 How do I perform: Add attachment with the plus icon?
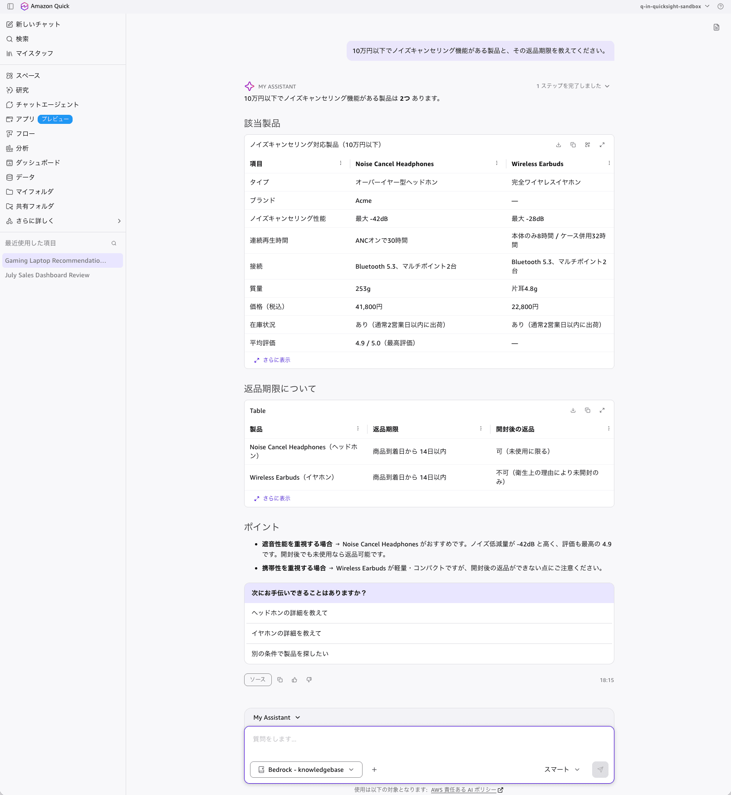tap(374, 770)
